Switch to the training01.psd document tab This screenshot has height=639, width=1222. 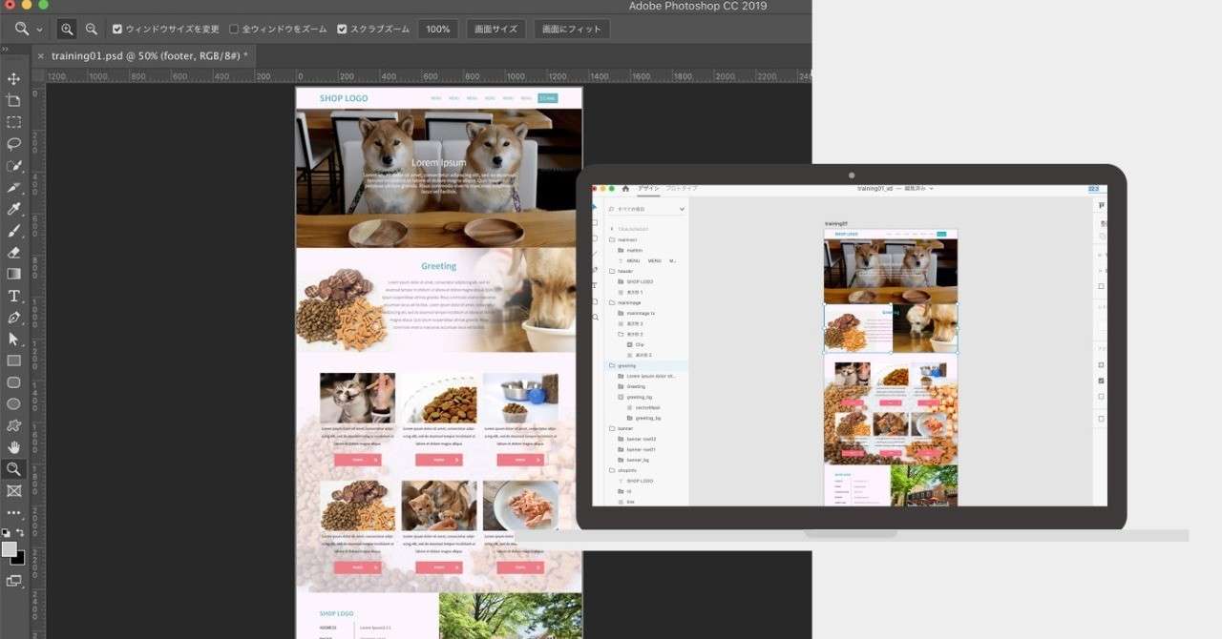[x=149, y=56]
